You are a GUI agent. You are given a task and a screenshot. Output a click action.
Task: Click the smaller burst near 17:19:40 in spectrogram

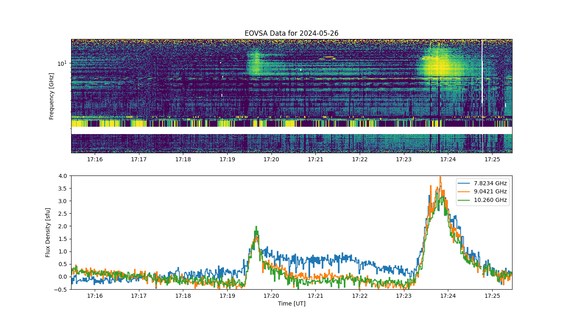click(x=255, y=63)
